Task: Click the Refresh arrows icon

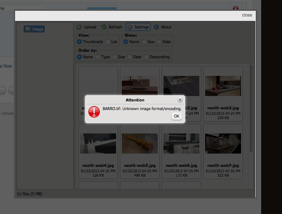Action: point(104,27)
